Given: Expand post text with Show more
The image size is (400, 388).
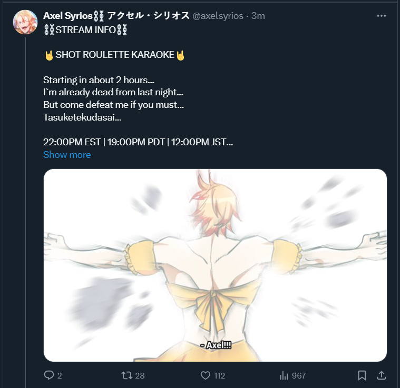Looking at the screenshot, I should [67, 155].
